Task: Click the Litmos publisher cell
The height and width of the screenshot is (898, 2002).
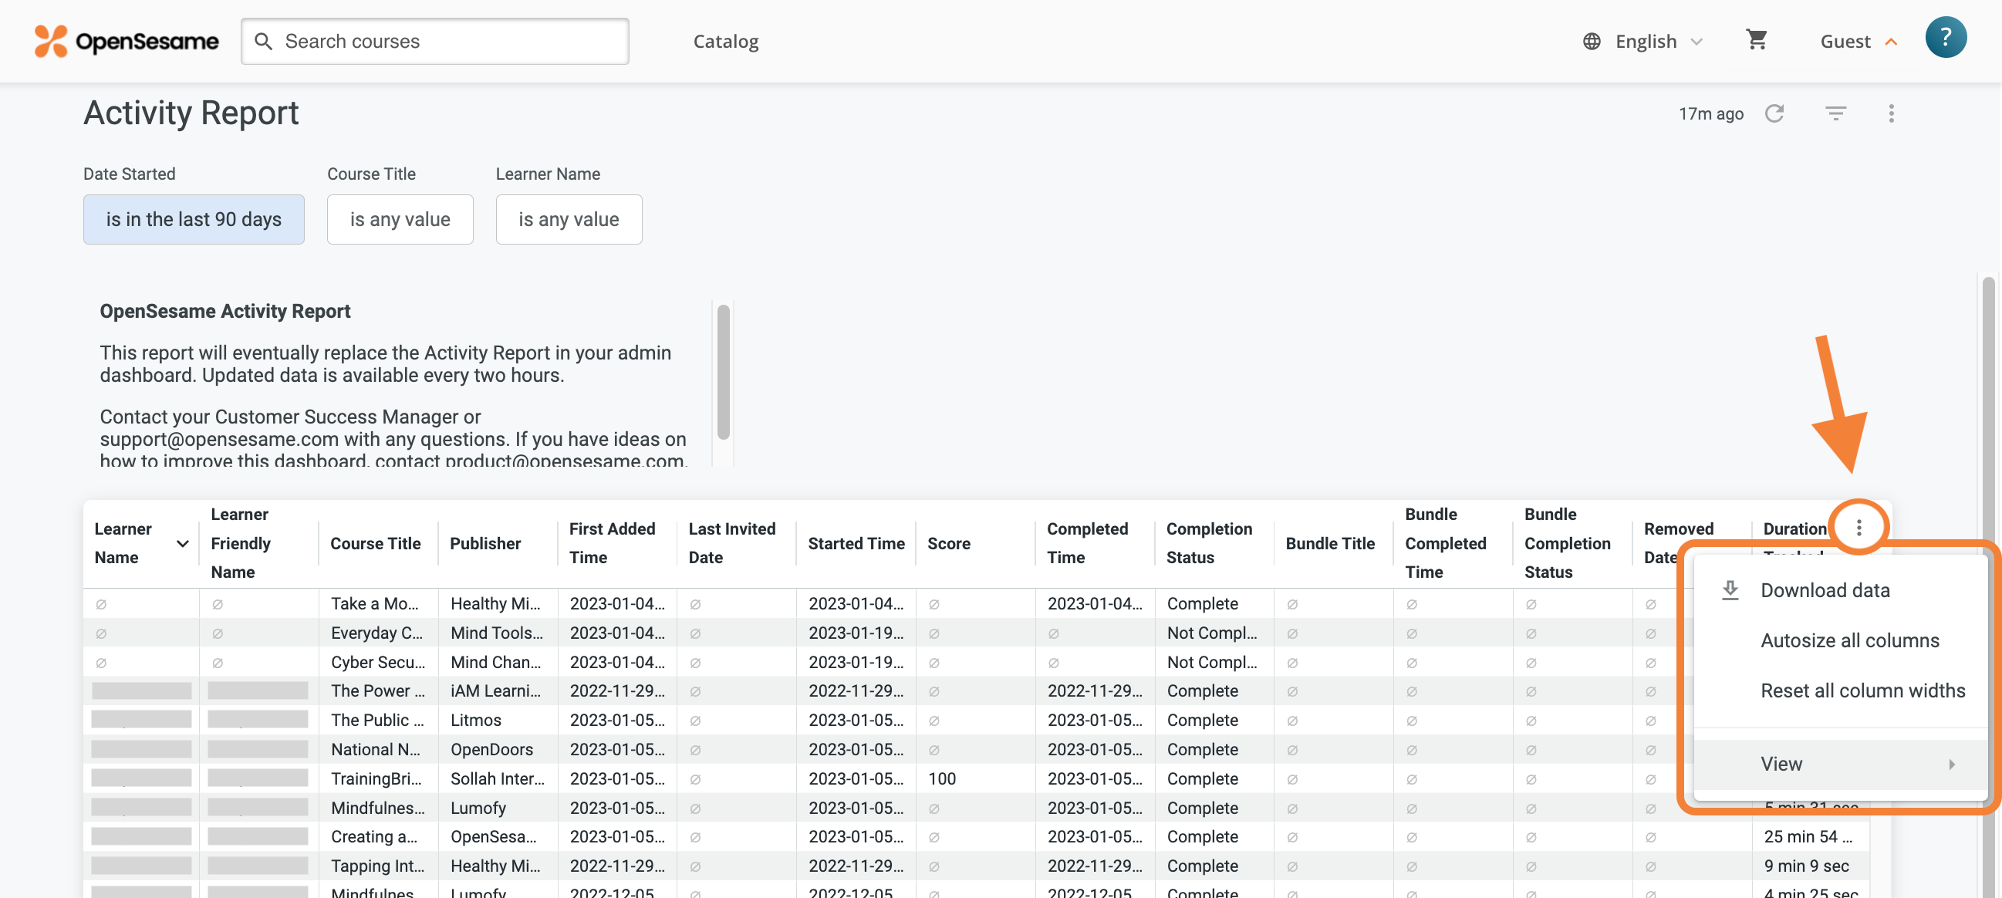Action: [x=498, y=720]
